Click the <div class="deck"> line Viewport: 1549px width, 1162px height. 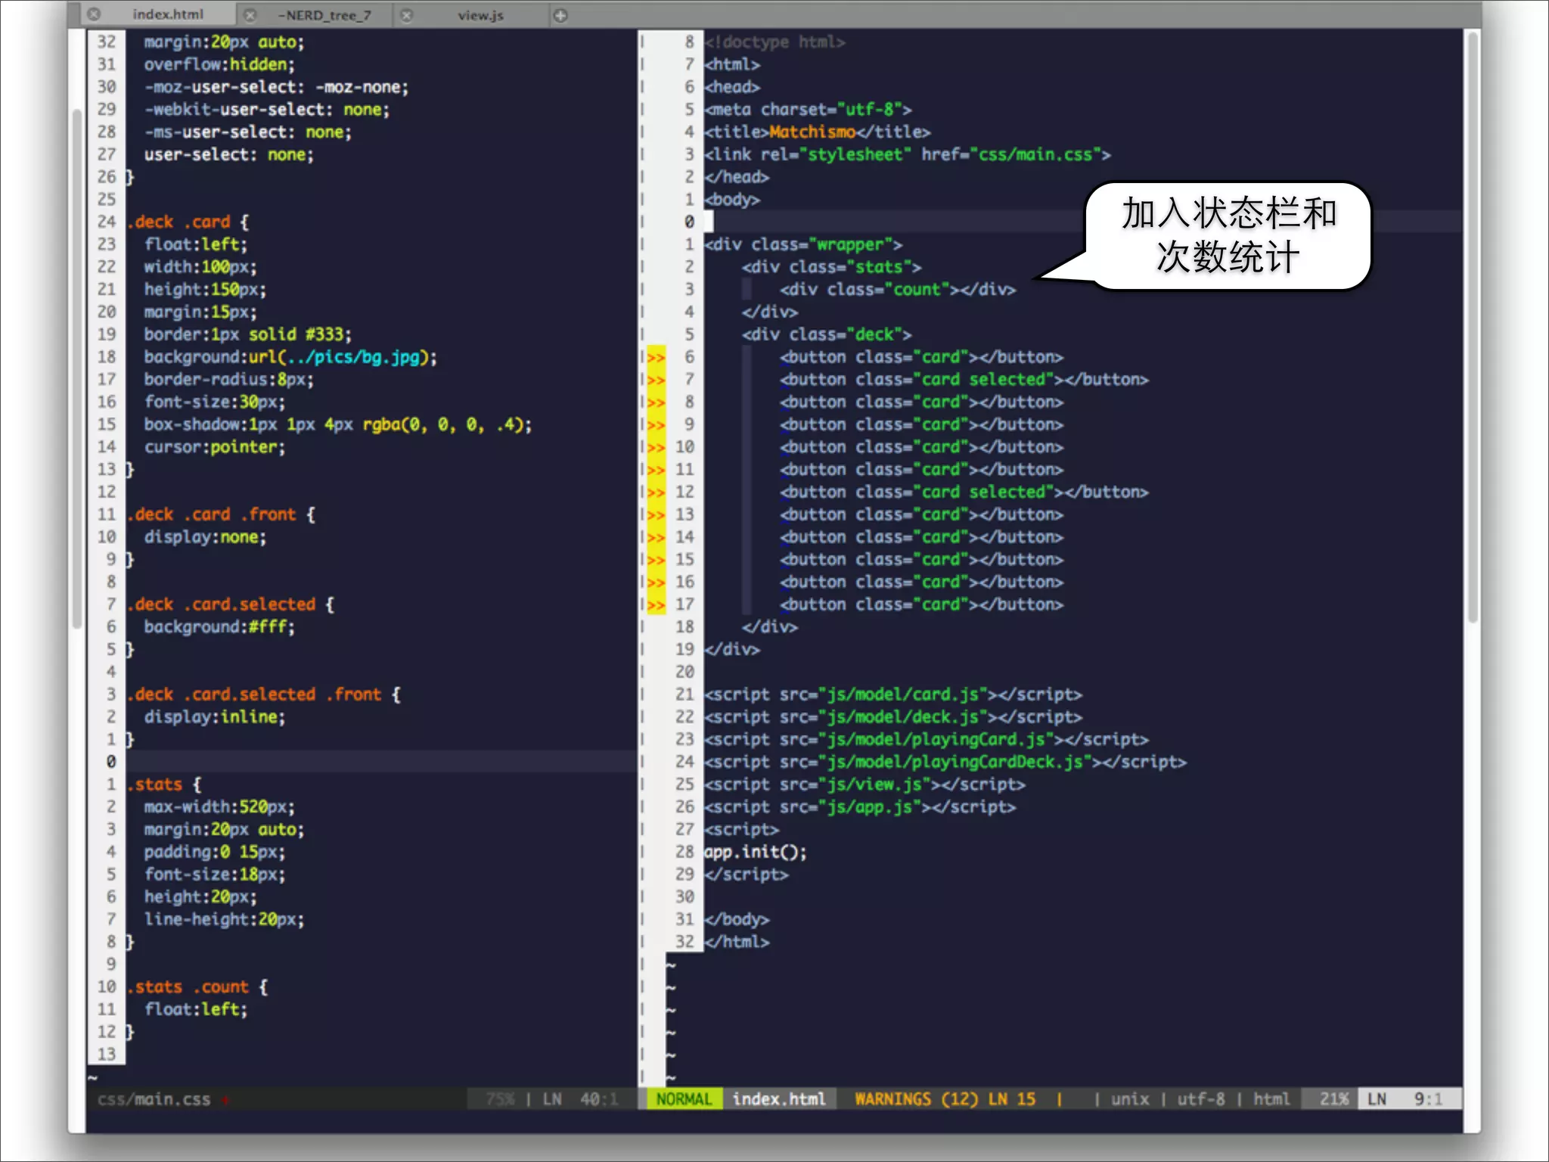click(827, 334)
